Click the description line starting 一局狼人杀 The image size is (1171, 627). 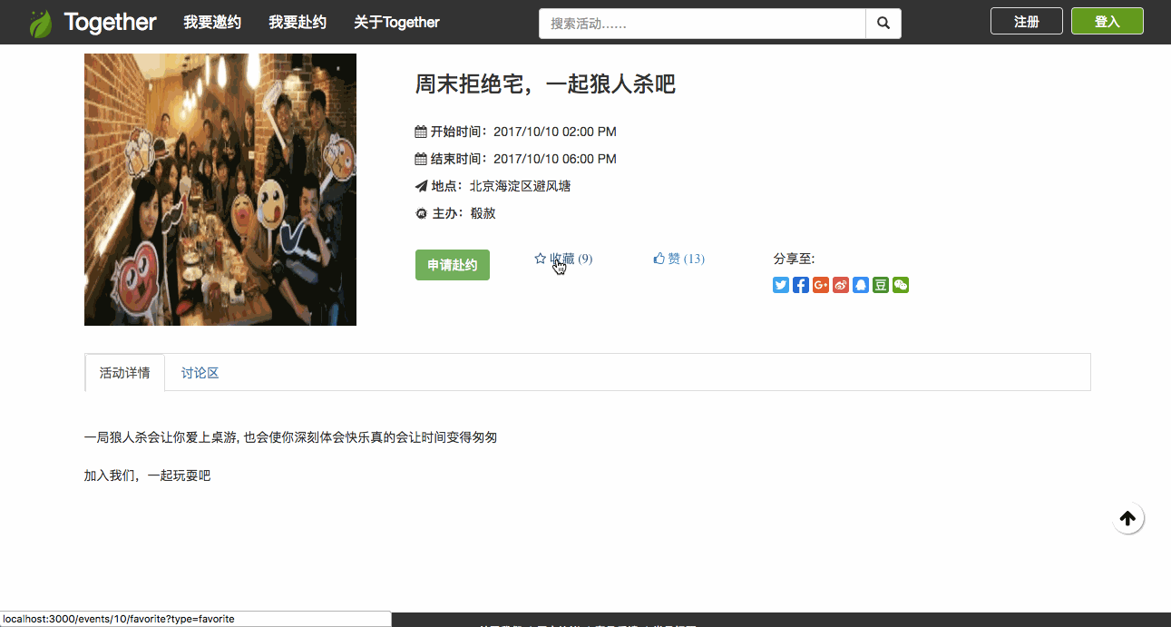pyautogui.click(x=290, y=437)
